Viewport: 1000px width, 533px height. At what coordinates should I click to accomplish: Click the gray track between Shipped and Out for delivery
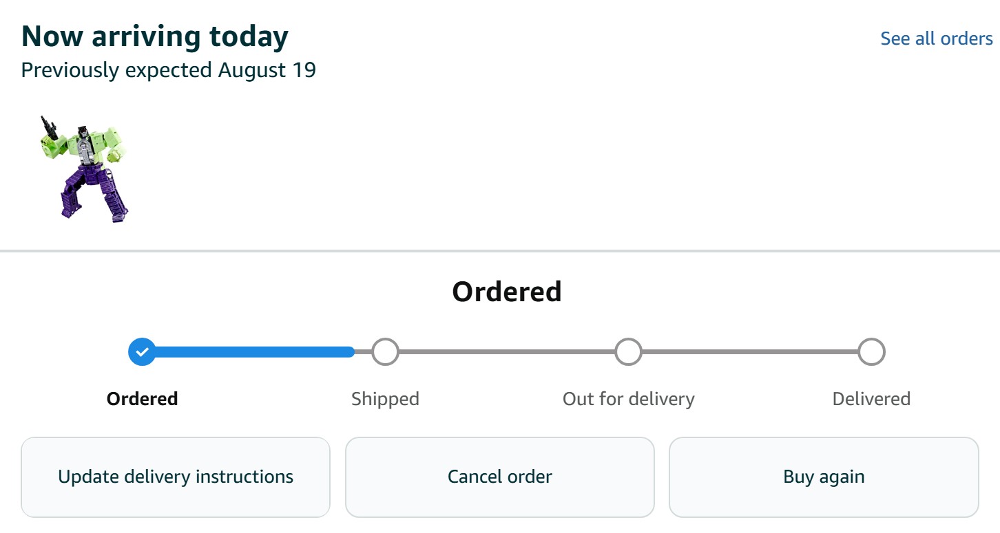(506, 352)
